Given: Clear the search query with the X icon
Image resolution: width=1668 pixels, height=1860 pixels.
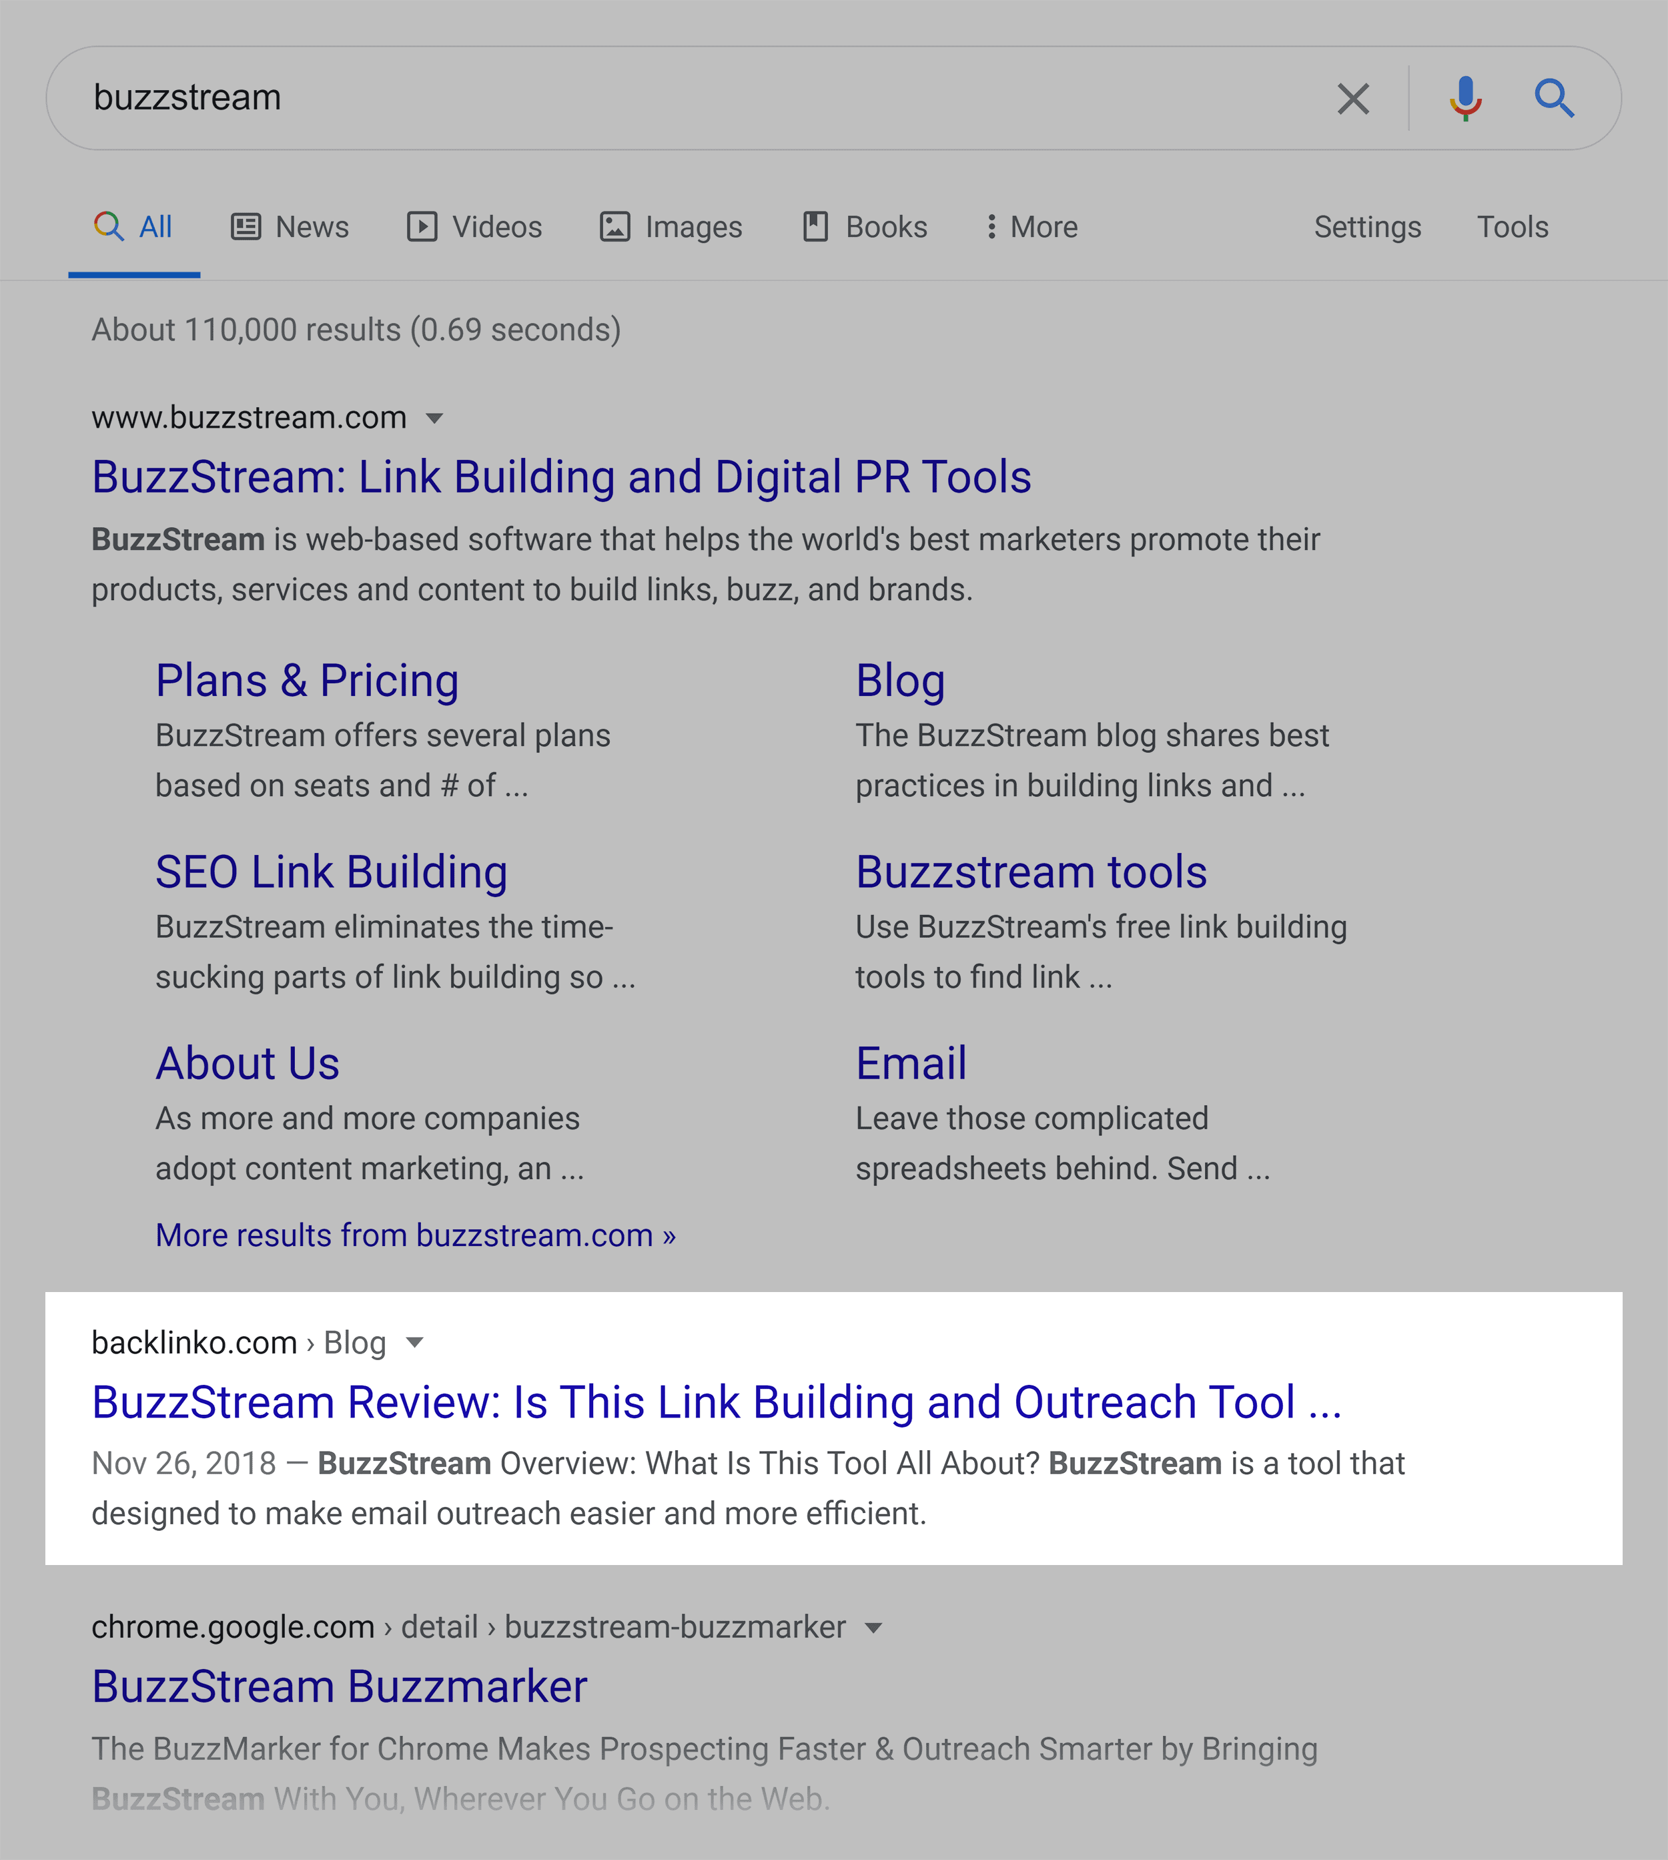Looking at the screenshot, I should [x=1352, y=99].
